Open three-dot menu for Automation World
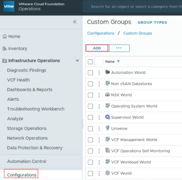The width and height of the screenshot is (182, 180). pos(99,72)
